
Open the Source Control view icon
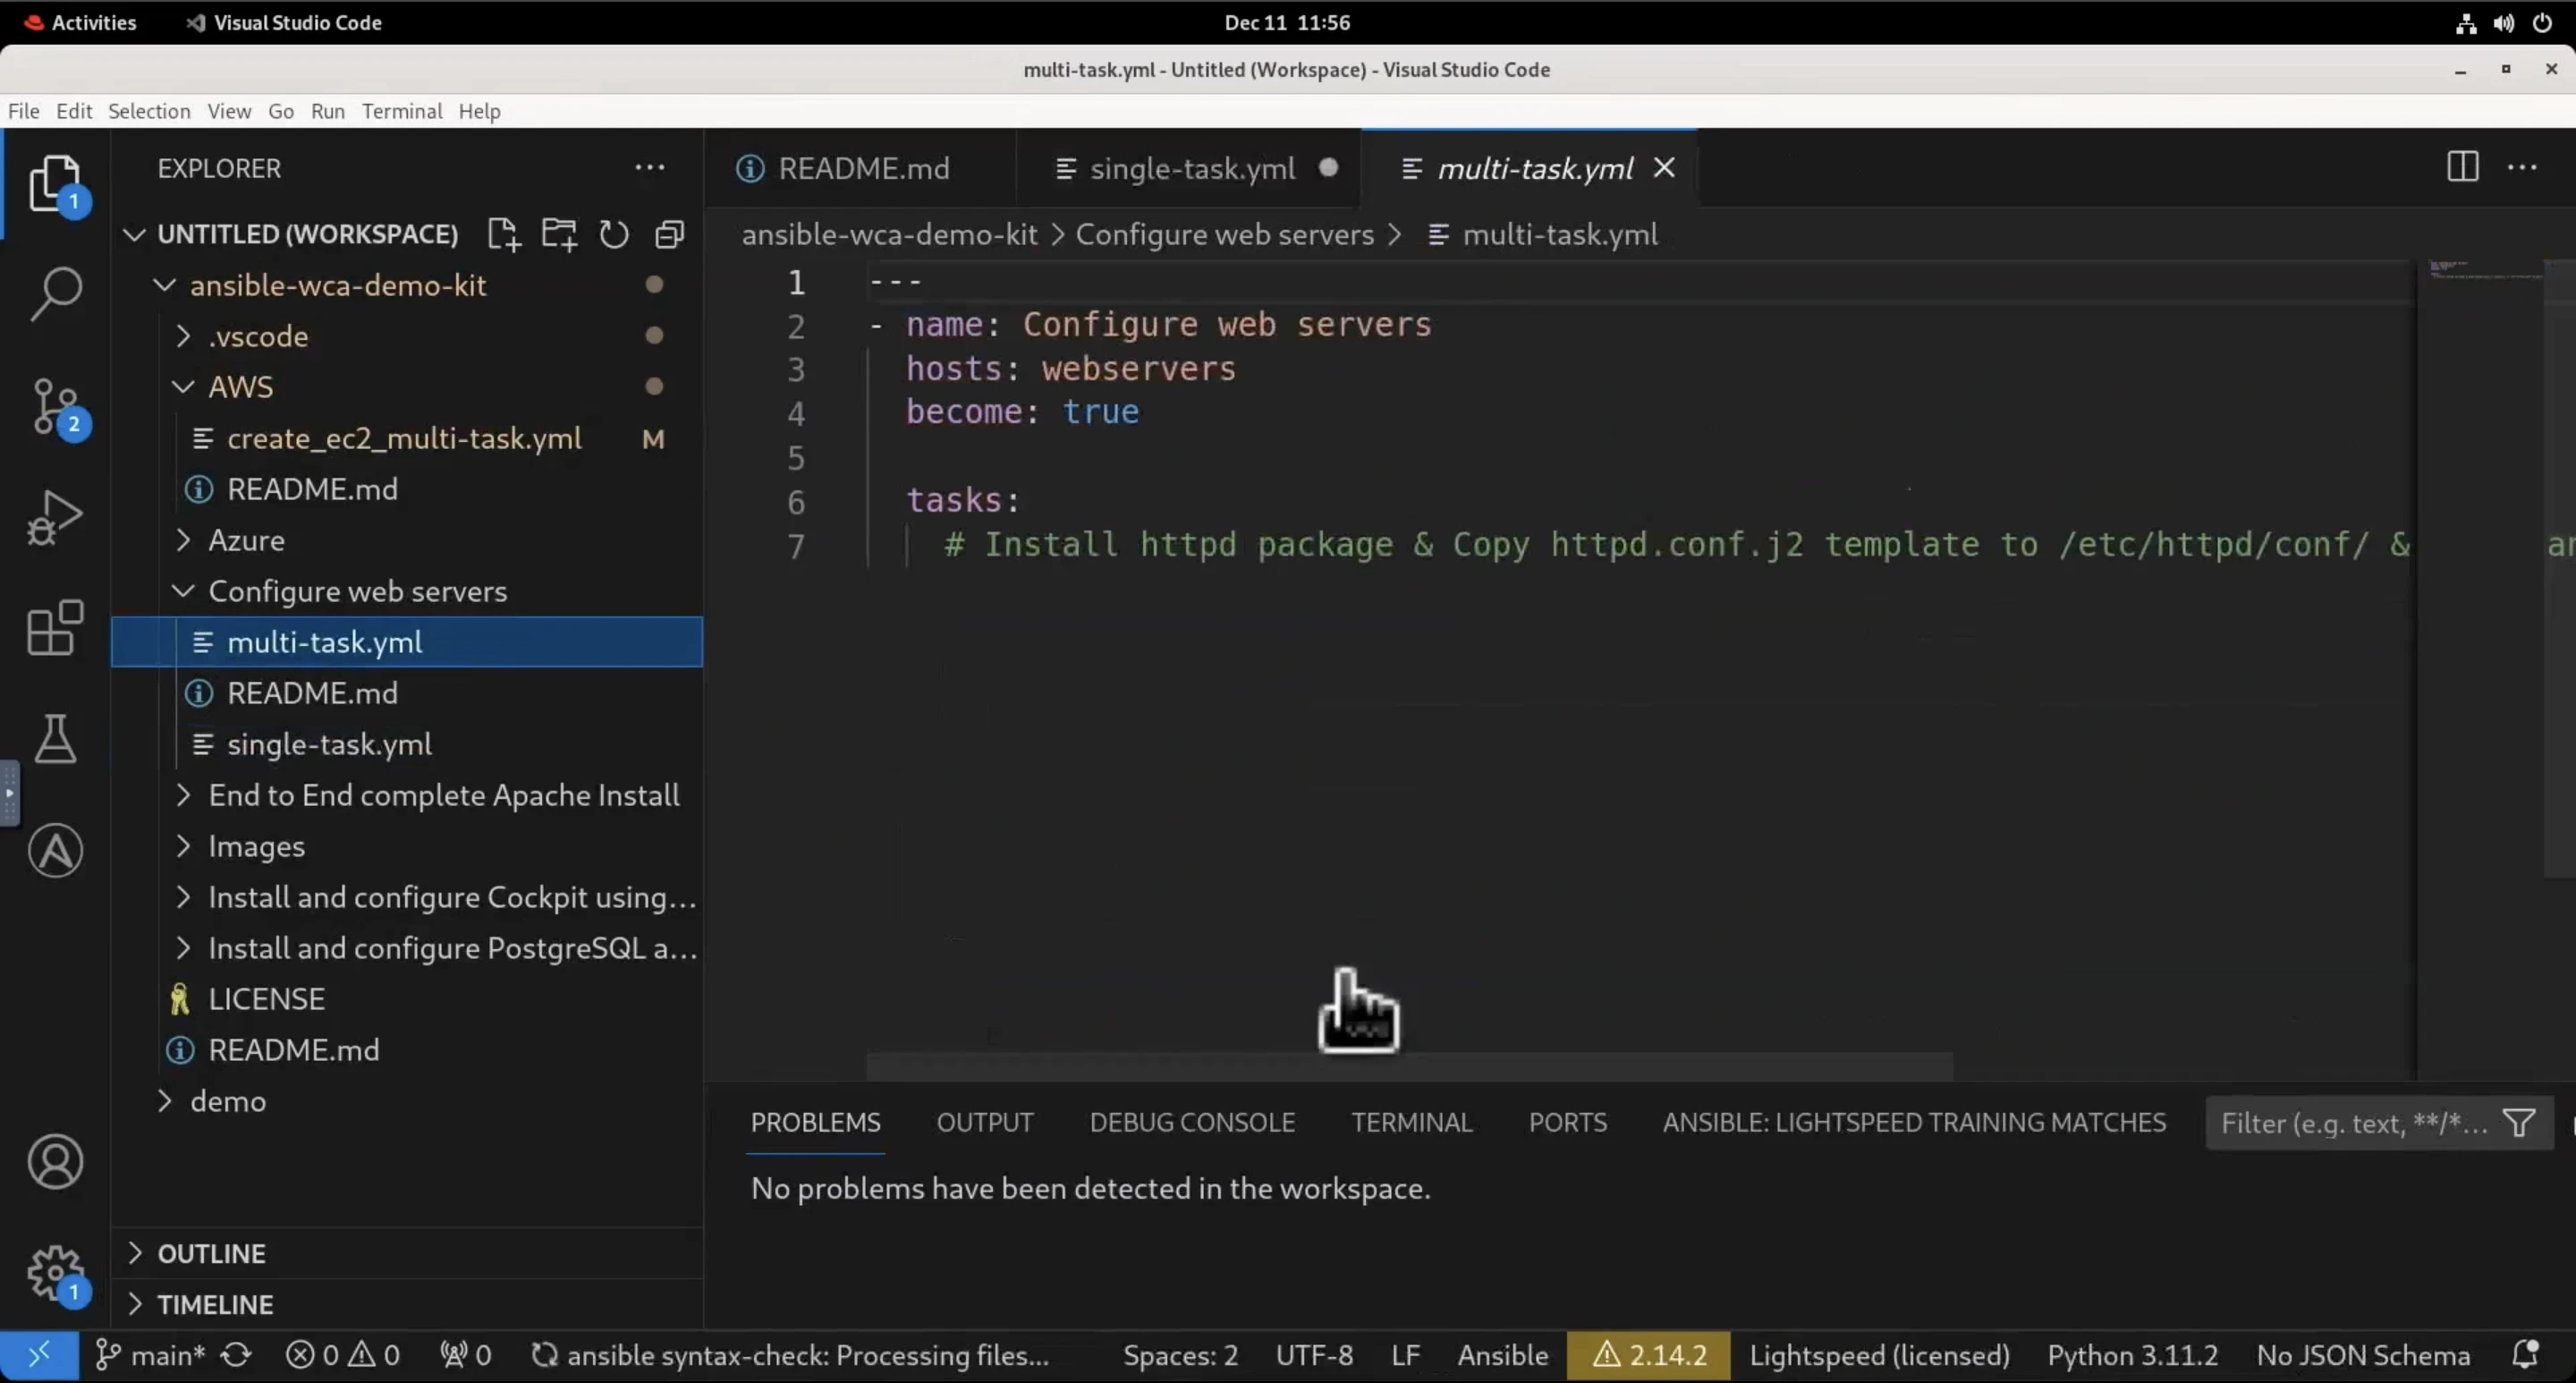55,406
